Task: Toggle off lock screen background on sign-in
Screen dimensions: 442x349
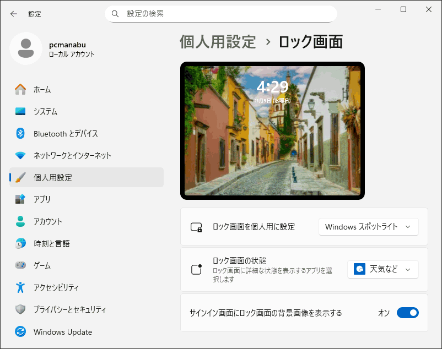Action: point(407,313)
